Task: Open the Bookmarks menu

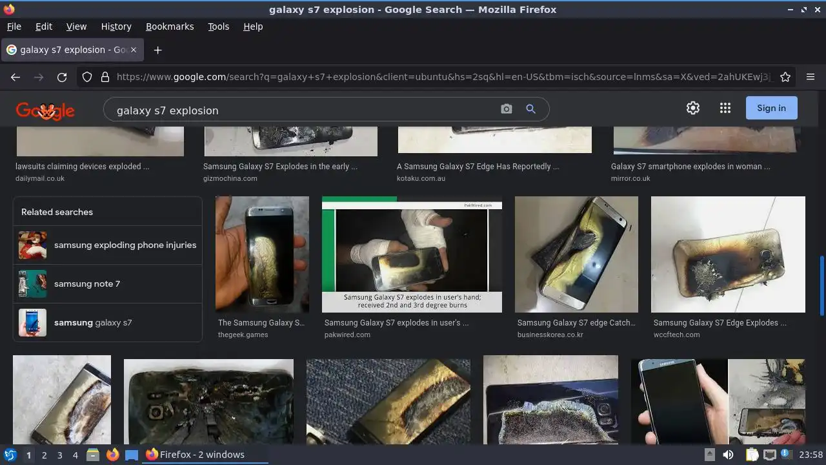Action: [170, 26]
